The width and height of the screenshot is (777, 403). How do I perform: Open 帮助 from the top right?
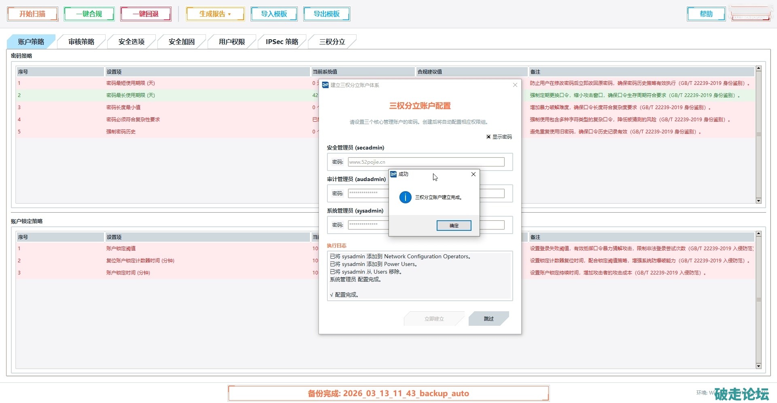tap(706, 14)
